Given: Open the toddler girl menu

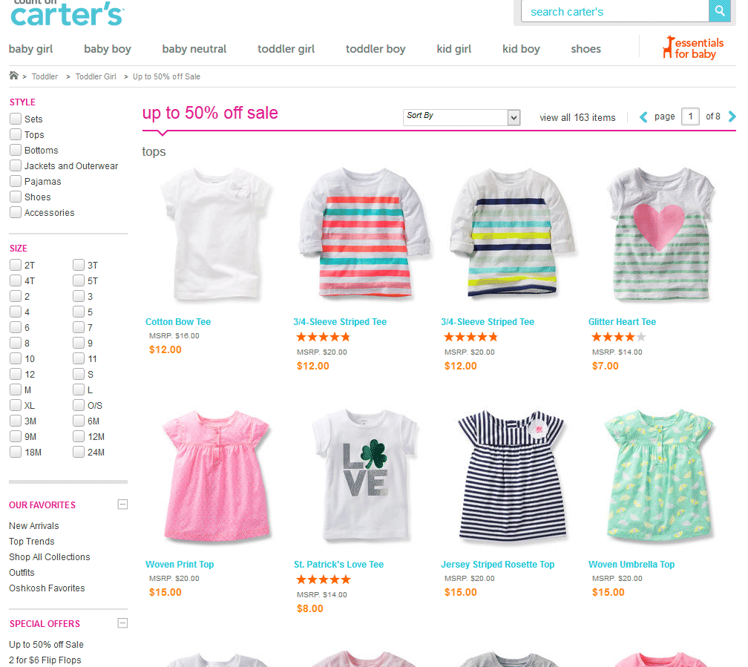Looking at the screenshot, I should 286,49.
